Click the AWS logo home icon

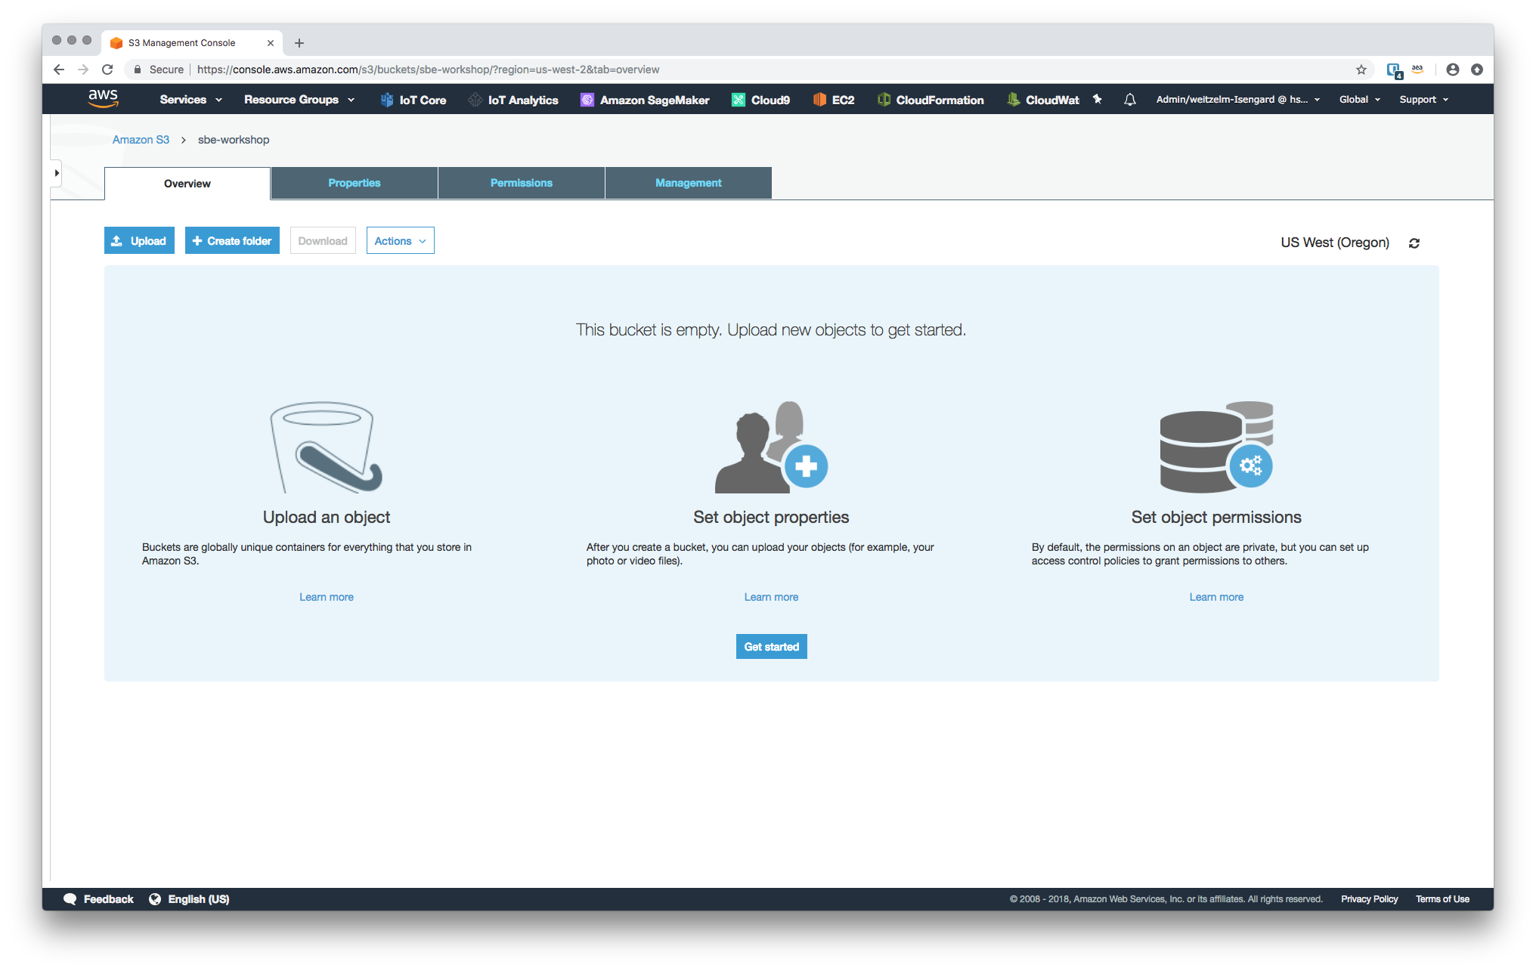(103, 99)
